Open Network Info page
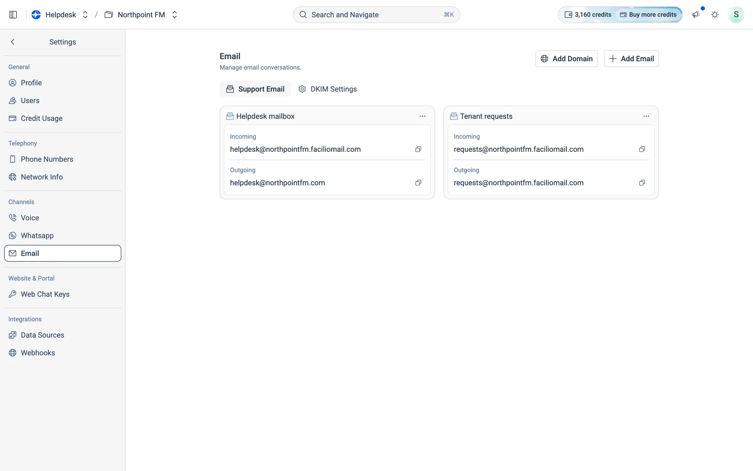Viewport: 753px width, 471px height. 62,177
